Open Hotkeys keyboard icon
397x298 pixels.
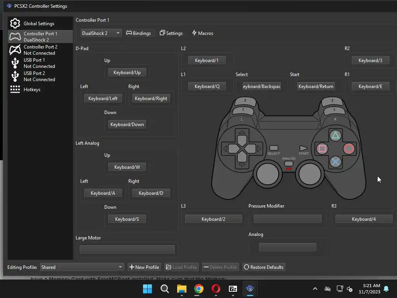[x=15, y=89]
